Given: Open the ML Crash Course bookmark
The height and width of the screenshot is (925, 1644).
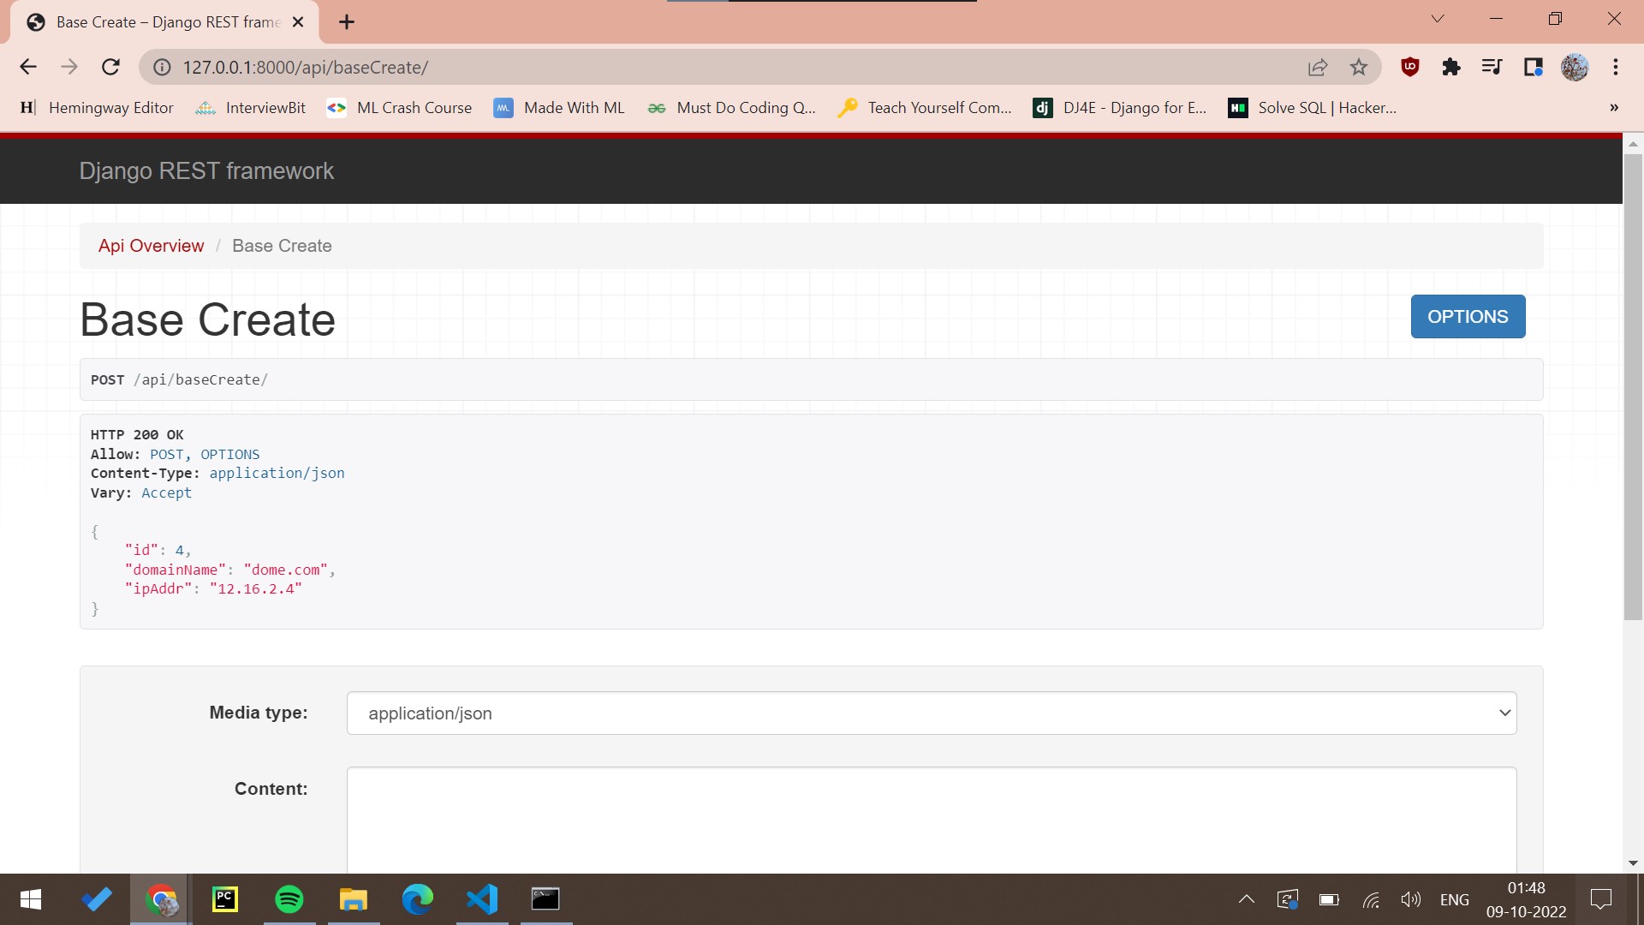Looking at the screenshot, I should 400,108.
